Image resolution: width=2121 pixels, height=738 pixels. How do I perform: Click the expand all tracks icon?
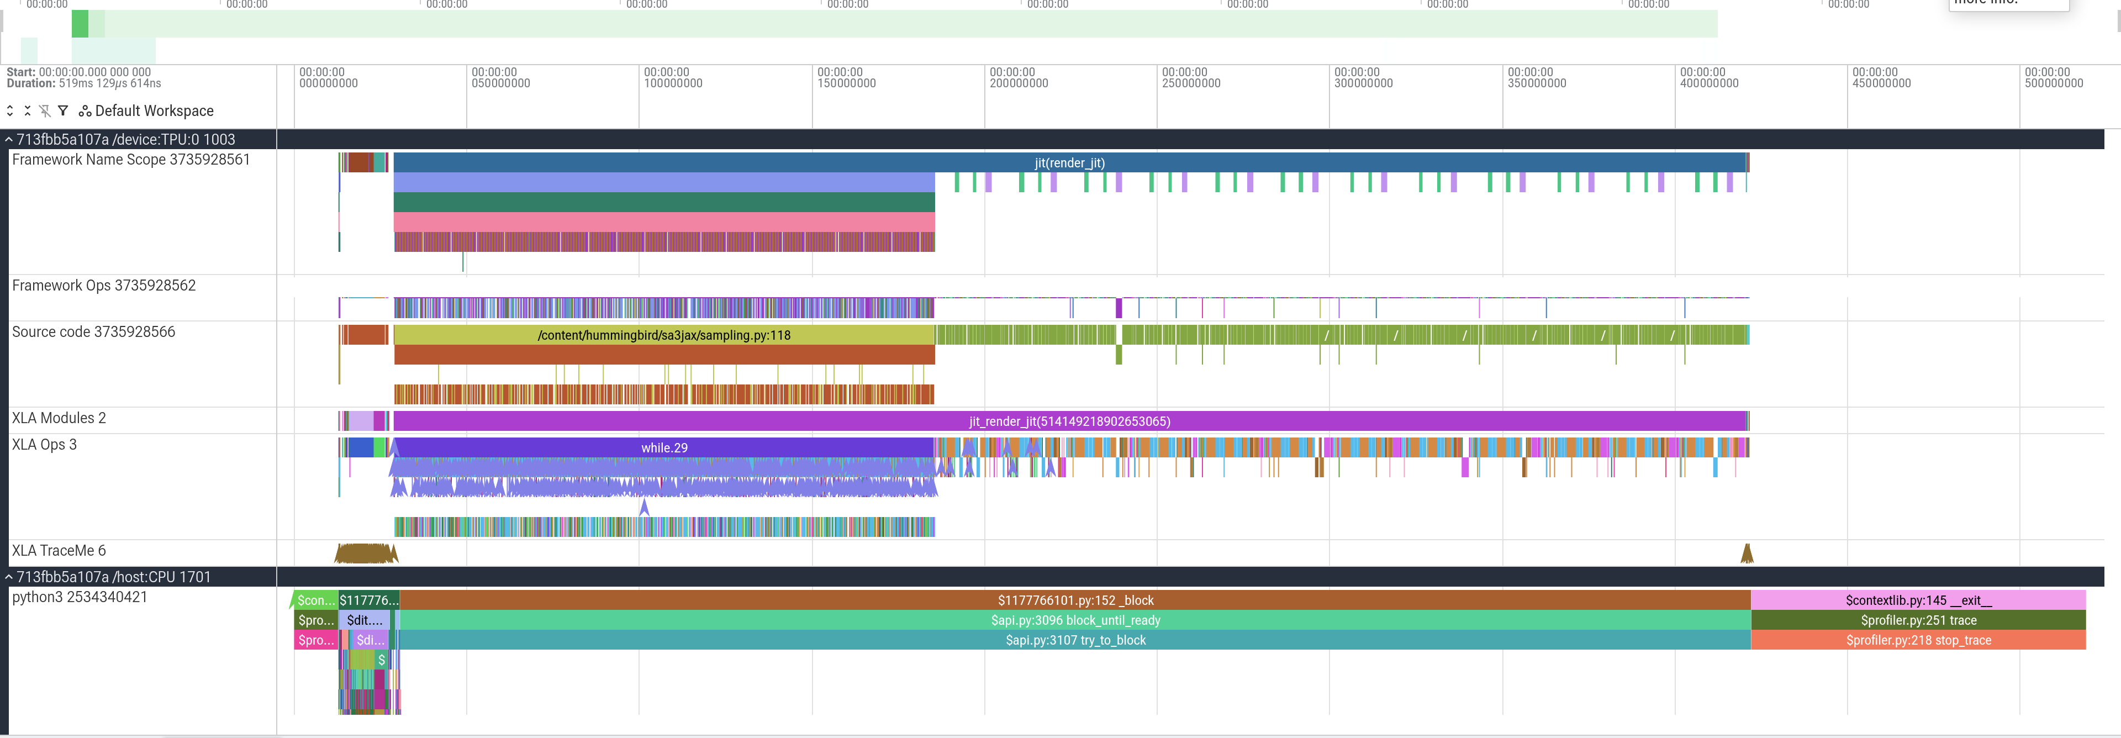[x=10, y=110]
